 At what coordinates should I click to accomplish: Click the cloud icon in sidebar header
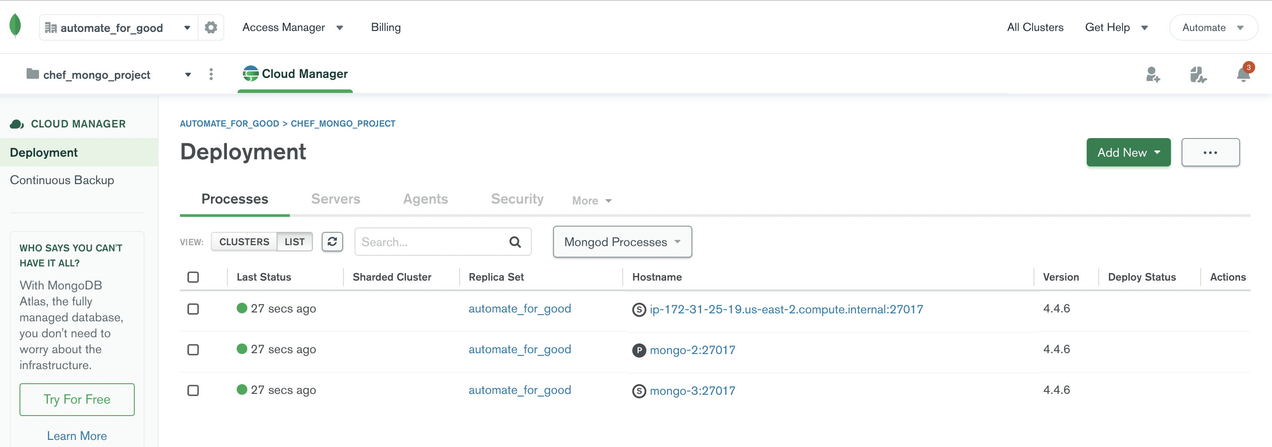coord(17,124)
